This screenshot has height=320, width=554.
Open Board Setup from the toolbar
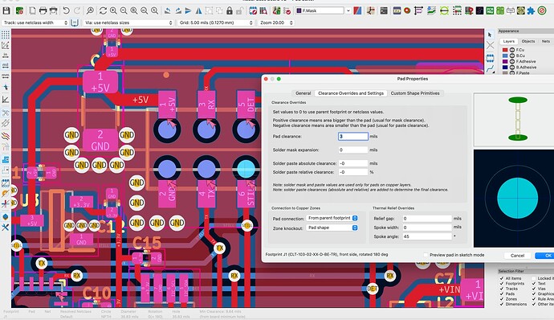tap(20, 11)
